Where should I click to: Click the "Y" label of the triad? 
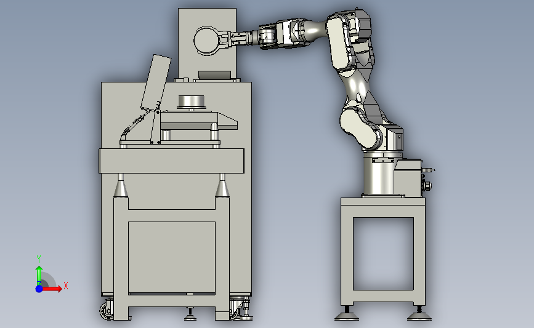(x=39, y=259)
